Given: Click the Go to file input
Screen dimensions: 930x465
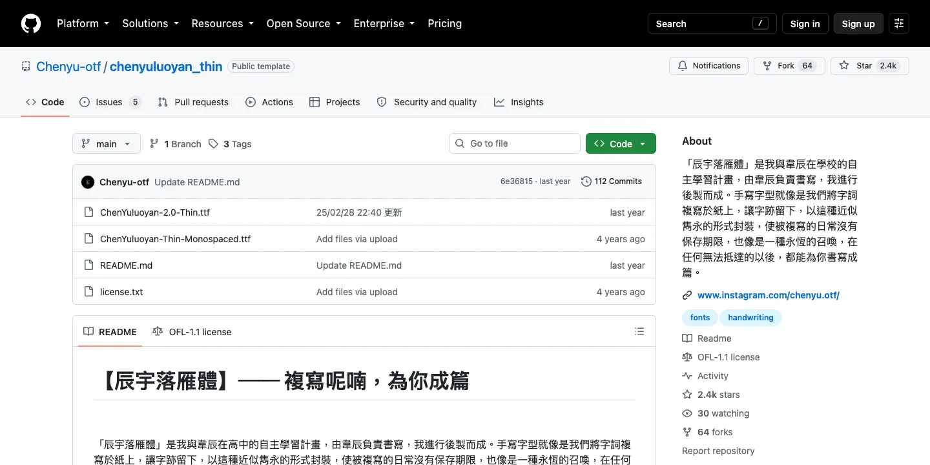Looking at the screenshot, I should [x=515, y=143].
